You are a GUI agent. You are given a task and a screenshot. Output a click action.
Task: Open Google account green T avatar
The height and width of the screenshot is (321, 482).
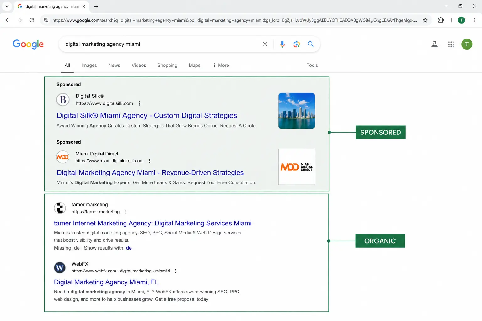467,44
